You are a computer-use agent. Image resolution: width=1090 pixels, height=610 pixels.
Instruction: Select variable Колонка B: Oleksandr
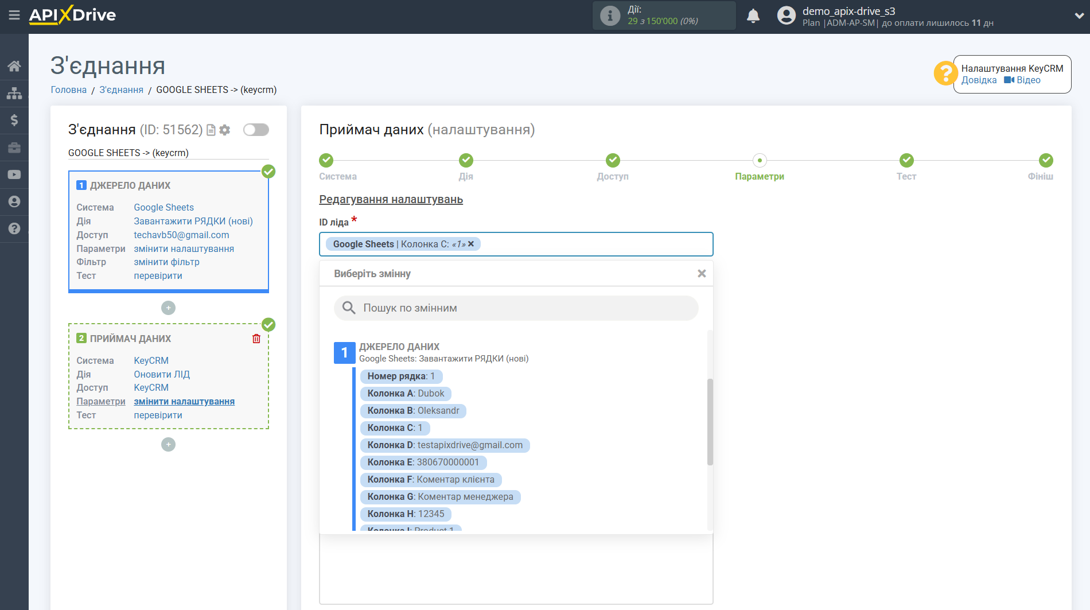[x=413, y=411]
